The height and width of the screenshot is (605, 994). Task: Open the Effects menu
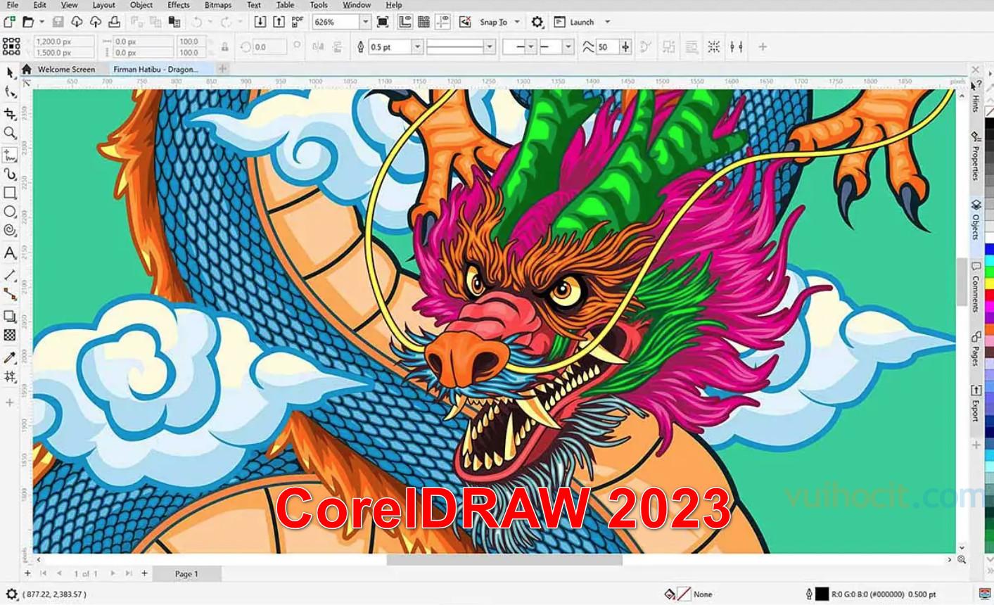tap(179, 5)
